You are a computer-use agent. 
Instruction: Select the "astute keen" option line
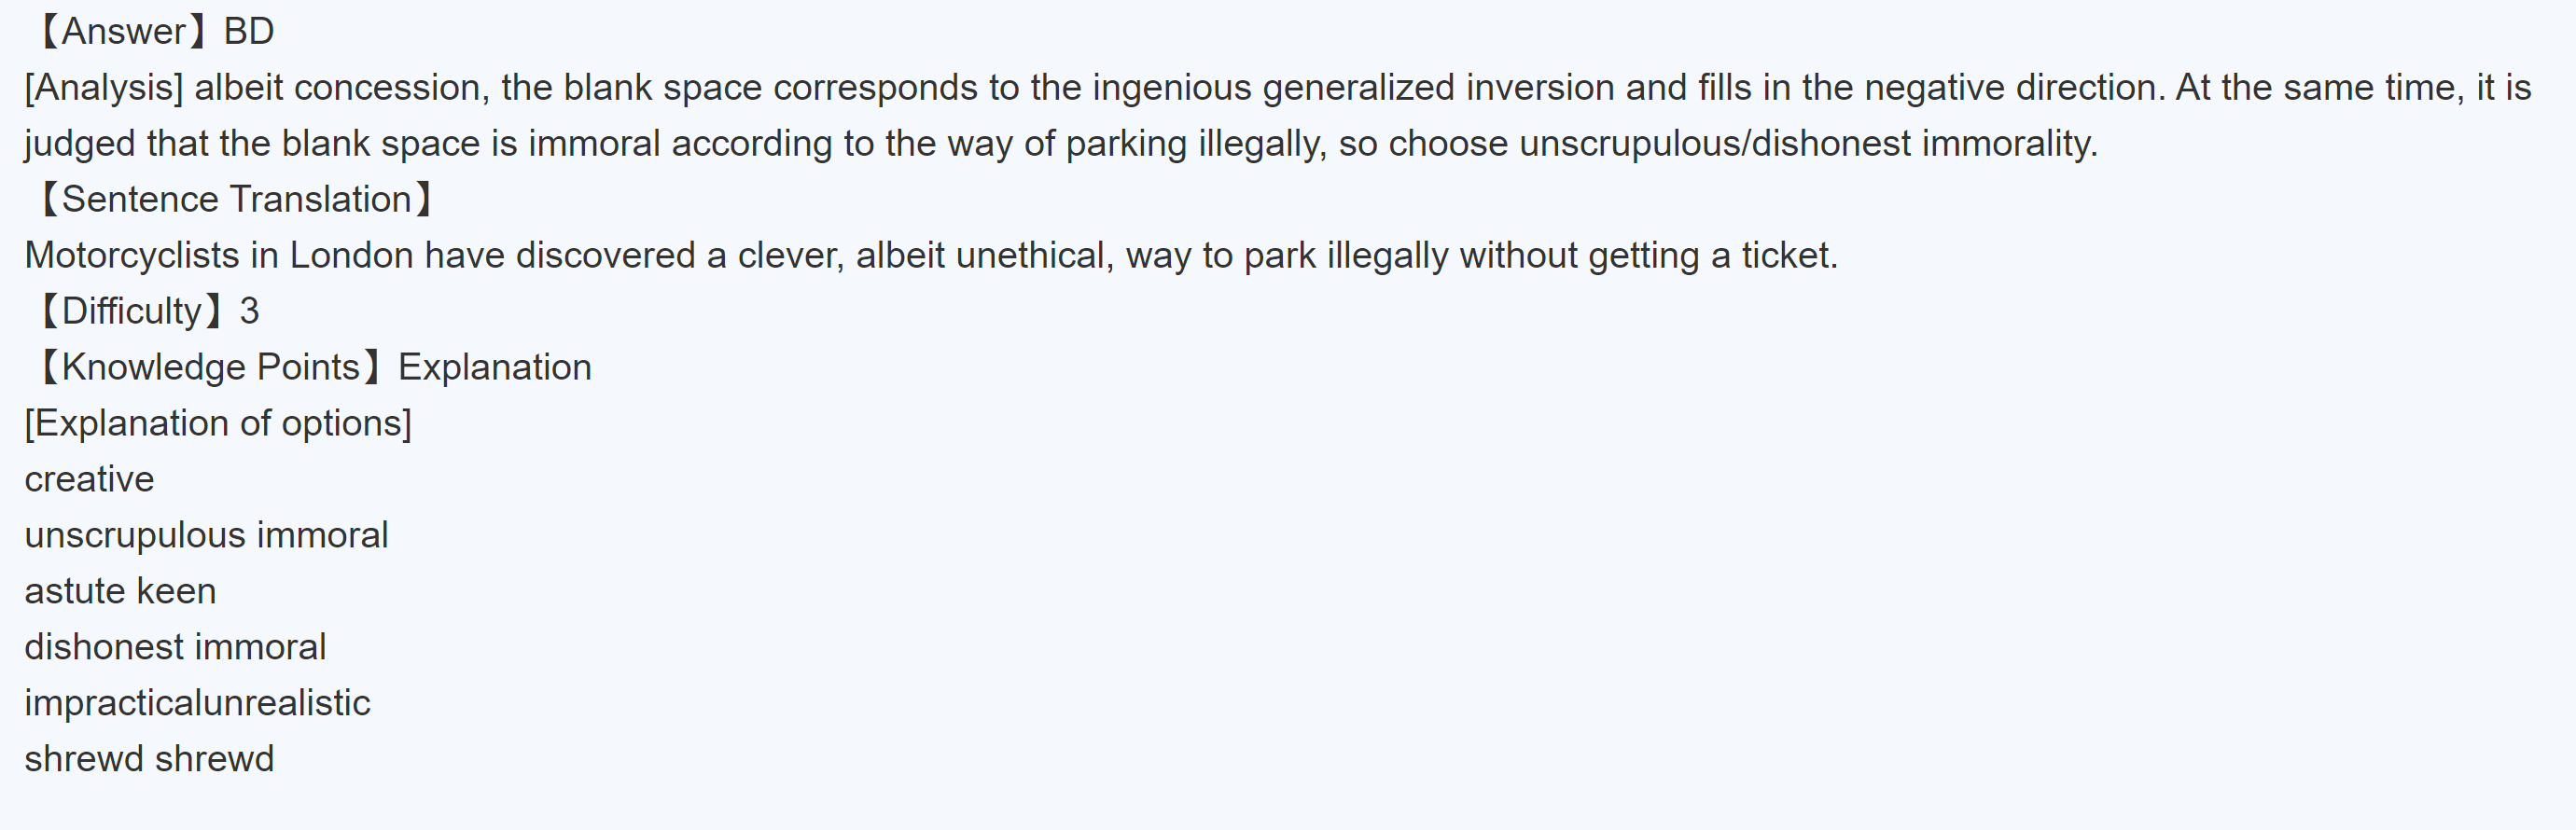pyautogui.click(x=120, y=592)
